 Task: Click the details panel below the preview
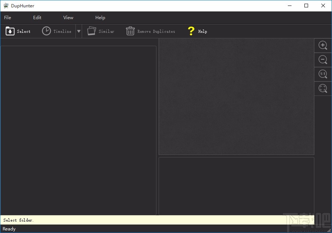point(236,185)
